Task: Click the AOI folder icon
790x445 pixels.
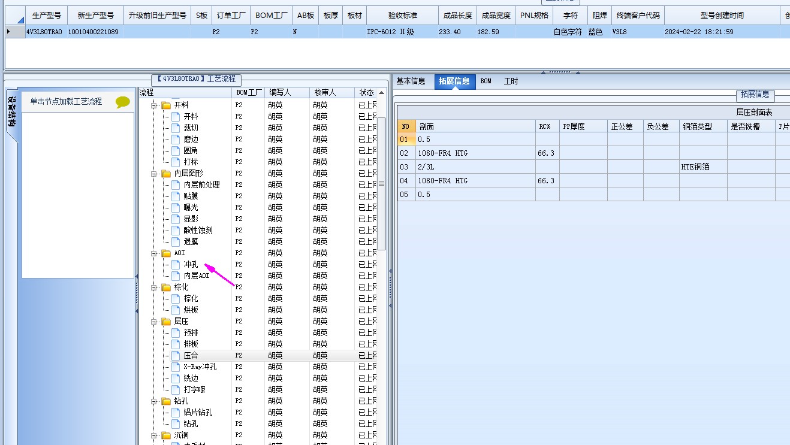Action: (166, 253)
